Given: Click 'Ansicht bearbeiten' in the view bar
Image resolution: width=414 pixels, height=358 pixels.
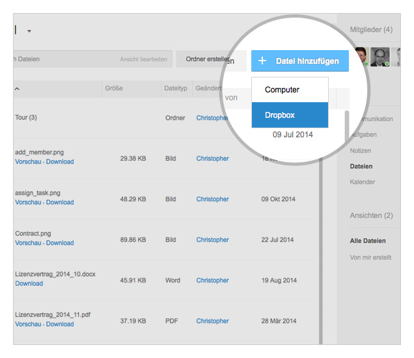Looking at the screenshot, I should pos(143,59).
